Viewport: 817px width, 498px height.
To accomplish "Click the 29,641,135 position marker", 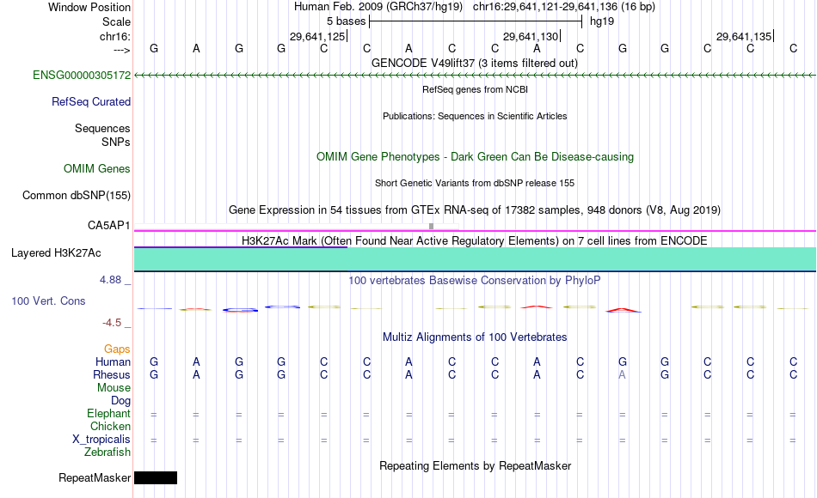I will pyautogui.click(x=745, y=36).
